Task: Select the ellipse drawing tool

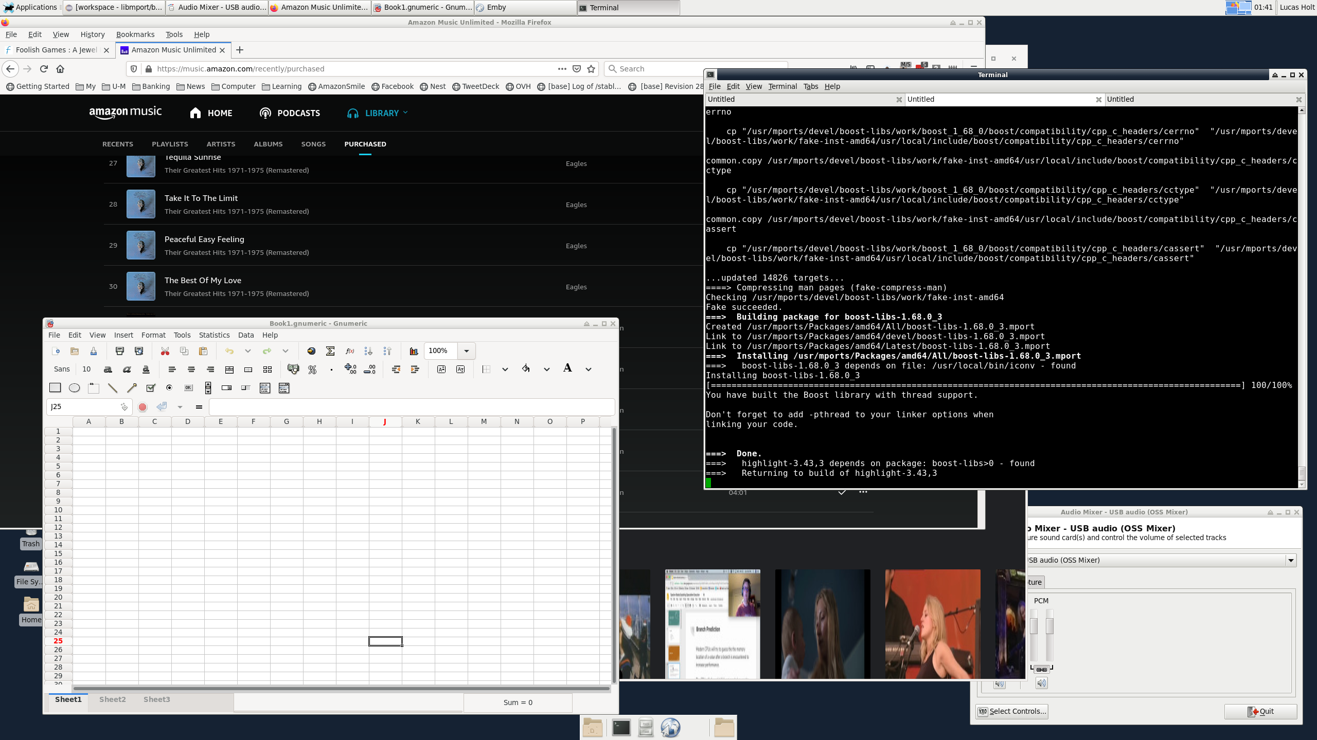Action: (74, 388)
